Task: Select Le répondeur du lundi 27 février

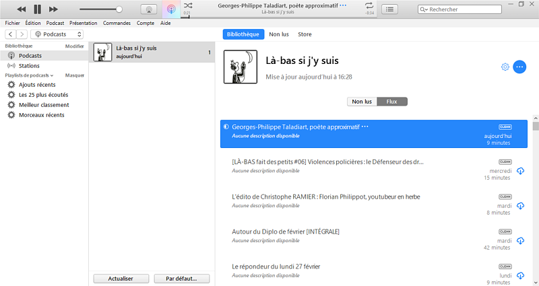Action: 374,274
